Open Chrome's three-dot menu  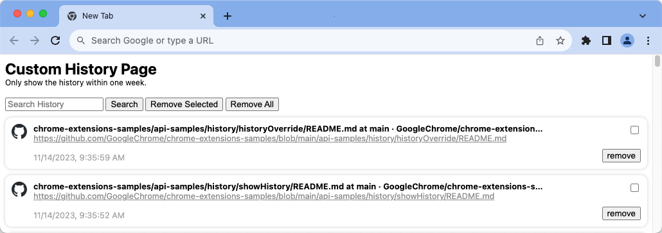point(648,40)
